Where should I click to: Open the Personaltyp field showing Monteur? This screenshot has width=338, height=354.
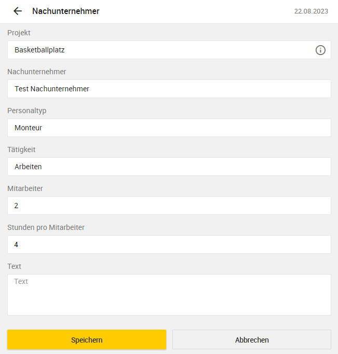(169, 128)
